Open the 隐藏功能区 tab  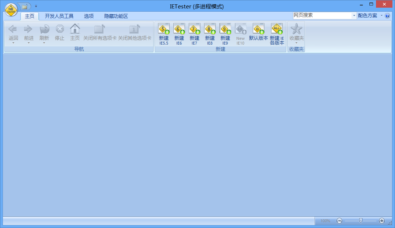click(116, 16)
